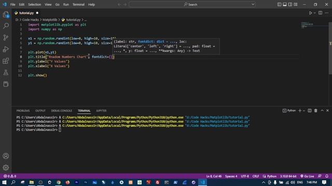
Task: Click Ln 8, Col 46 in status bar
Action: (214, 176)
